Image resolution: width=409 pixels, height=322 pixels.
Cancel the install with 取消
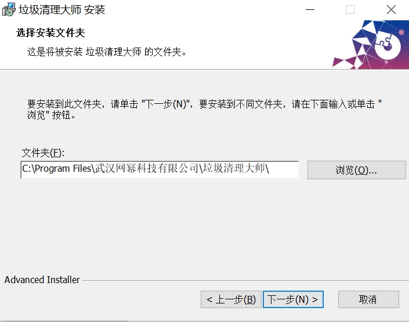click(368, 299)
